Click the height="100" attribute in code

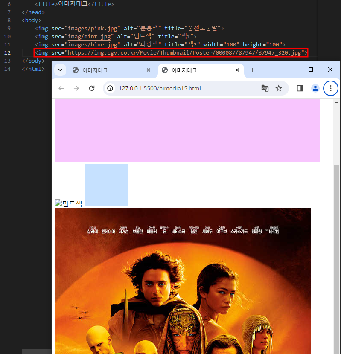262,45
